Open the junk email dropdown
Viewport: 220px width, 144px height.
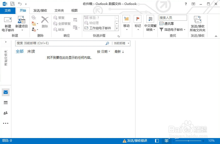(35, 29)
